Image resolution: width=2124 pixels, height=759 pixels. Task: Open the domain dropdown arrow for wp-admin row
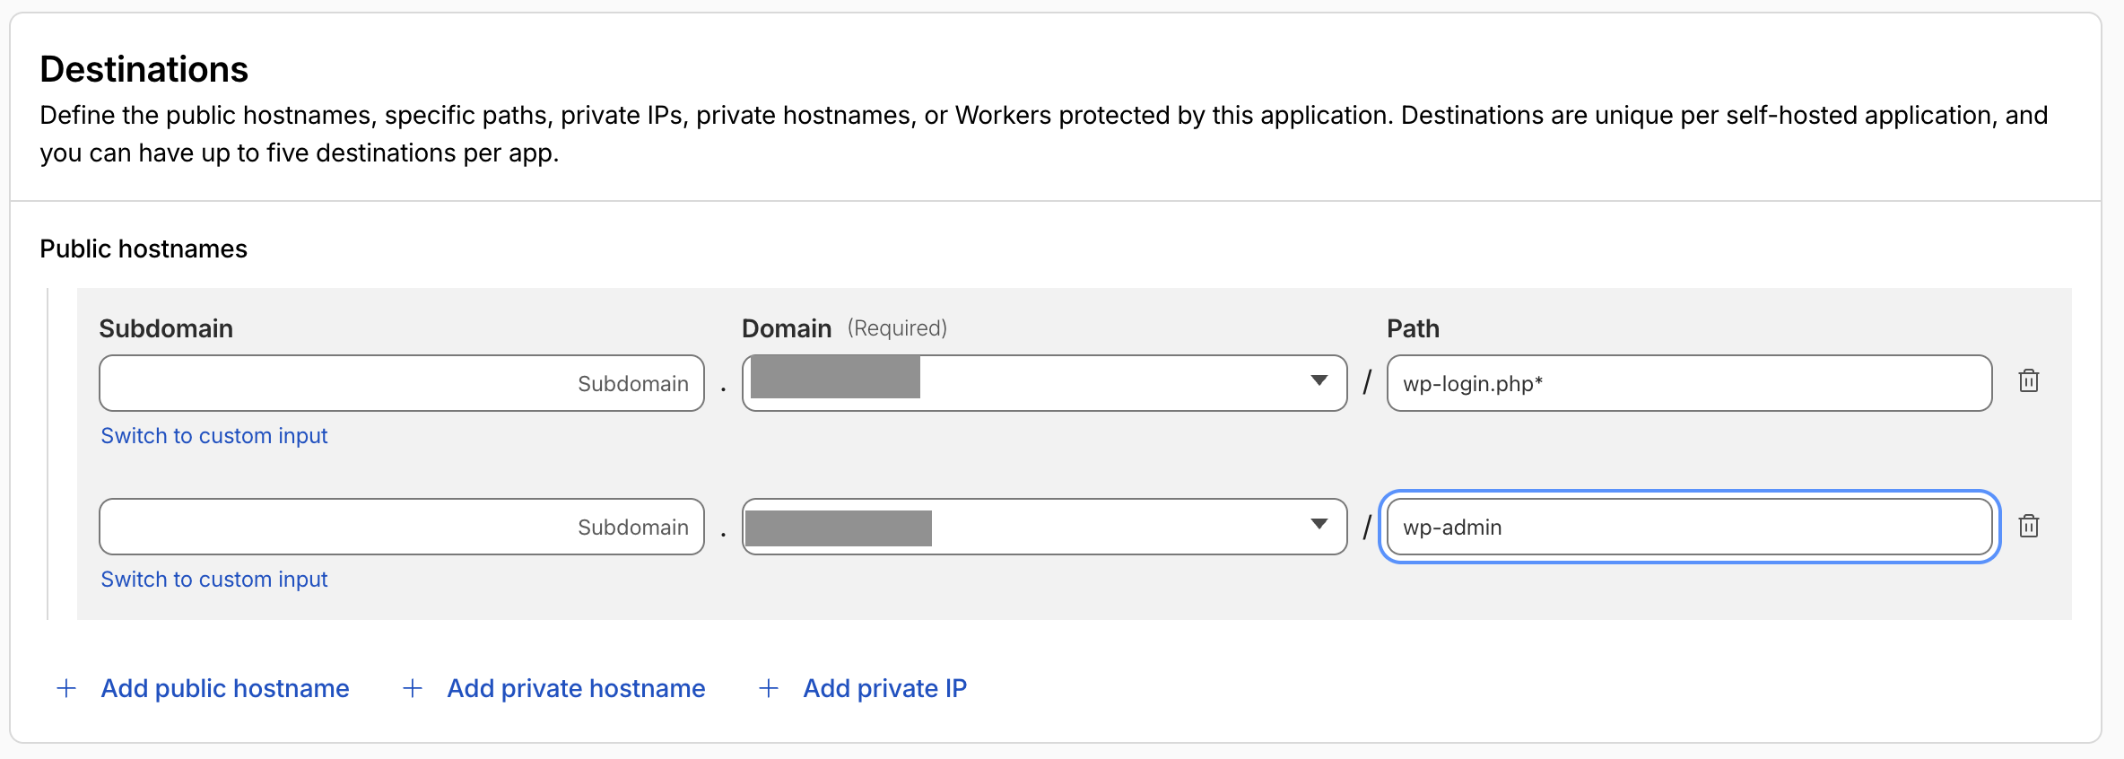(1319, 525)
